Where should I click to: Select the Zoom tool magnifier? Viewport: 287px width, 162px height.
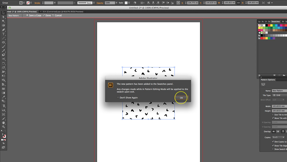(3, 127)
